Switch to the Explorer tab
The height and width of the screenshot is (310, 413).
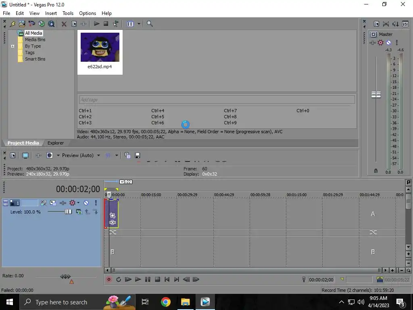[x=56, y=143]
